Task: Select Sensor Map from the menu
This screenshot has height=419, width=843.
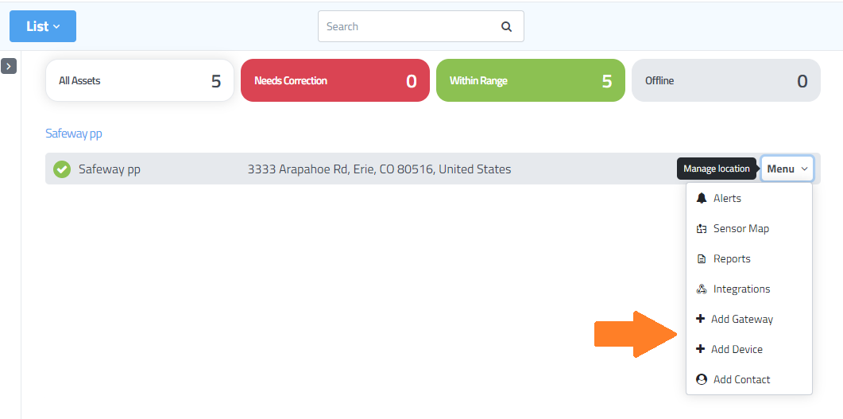Action: coord(741,228)
